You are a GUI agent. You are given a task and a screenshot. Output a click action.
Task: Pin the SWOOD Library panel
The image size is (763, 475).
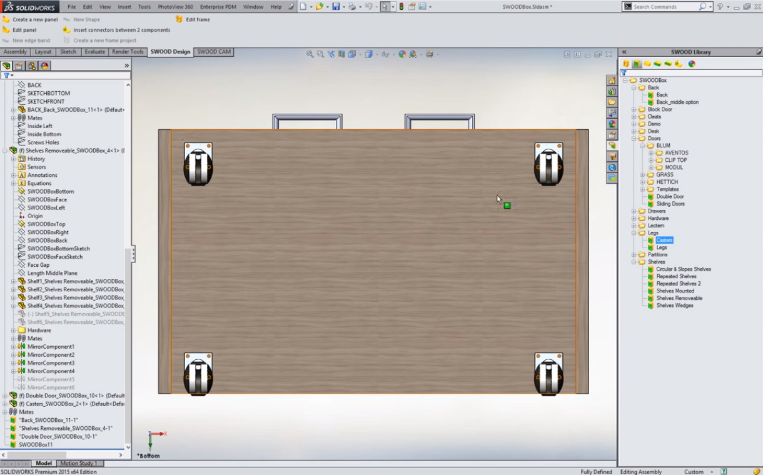[759, 52]
